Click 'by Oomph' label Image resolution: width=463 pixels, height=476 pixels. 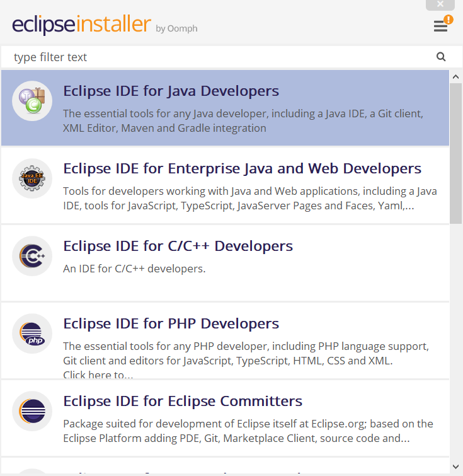176,28
